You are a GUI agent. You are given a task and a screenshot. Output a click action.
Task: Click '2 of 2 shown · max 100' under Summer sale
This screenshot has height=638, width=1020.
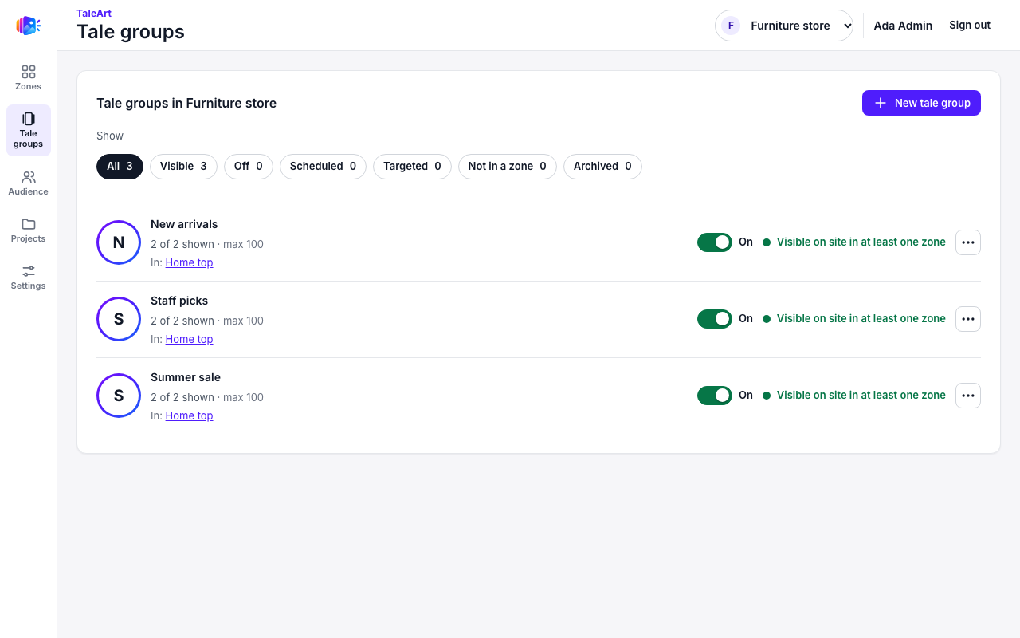pos(207,397)
